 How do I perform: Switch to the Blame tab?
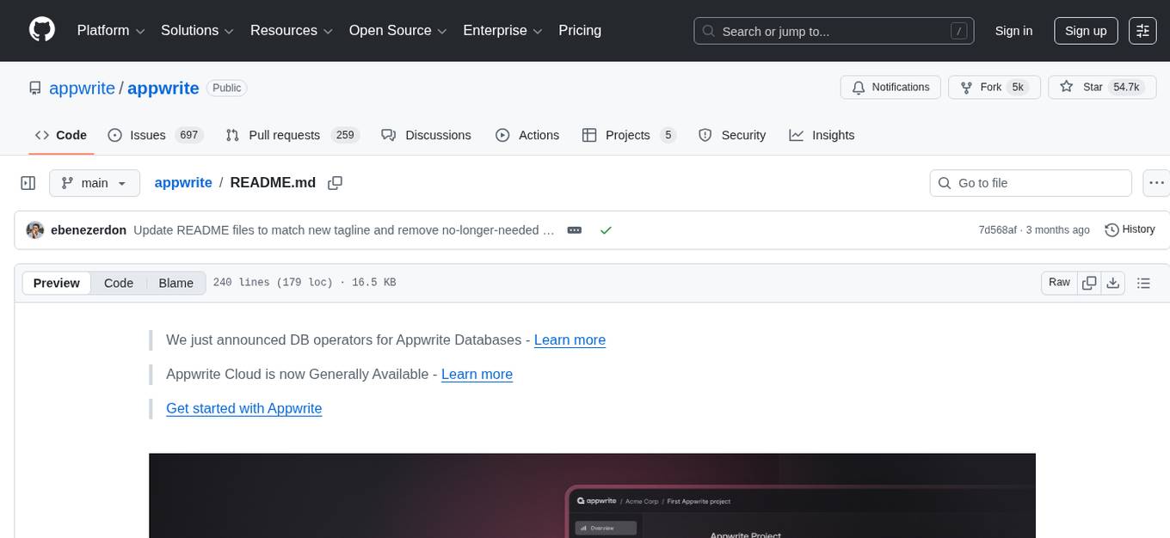click(x=175, y=282)
